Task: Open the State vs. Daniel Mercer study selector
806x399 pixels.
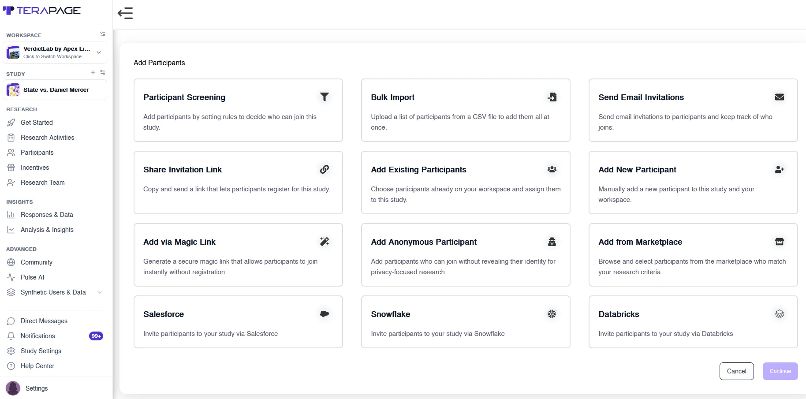Action: pos(55,90)
